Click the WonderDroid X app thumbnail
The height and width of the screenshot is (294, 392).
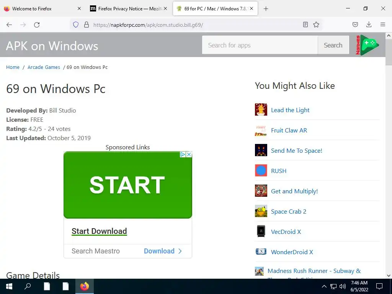[261, 251]
